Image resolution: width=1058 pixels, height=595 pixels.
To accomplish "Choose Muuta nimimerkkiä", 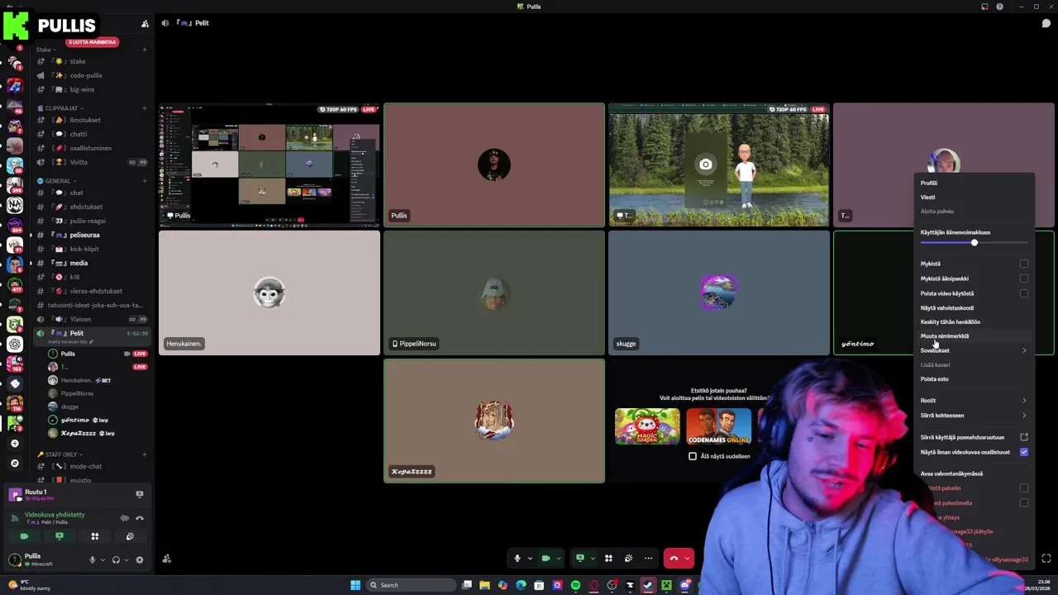I will (x=974, y=336).
